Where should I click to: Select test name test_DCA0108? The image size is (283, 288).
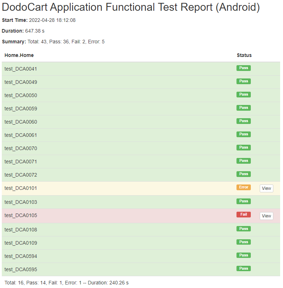21,230
